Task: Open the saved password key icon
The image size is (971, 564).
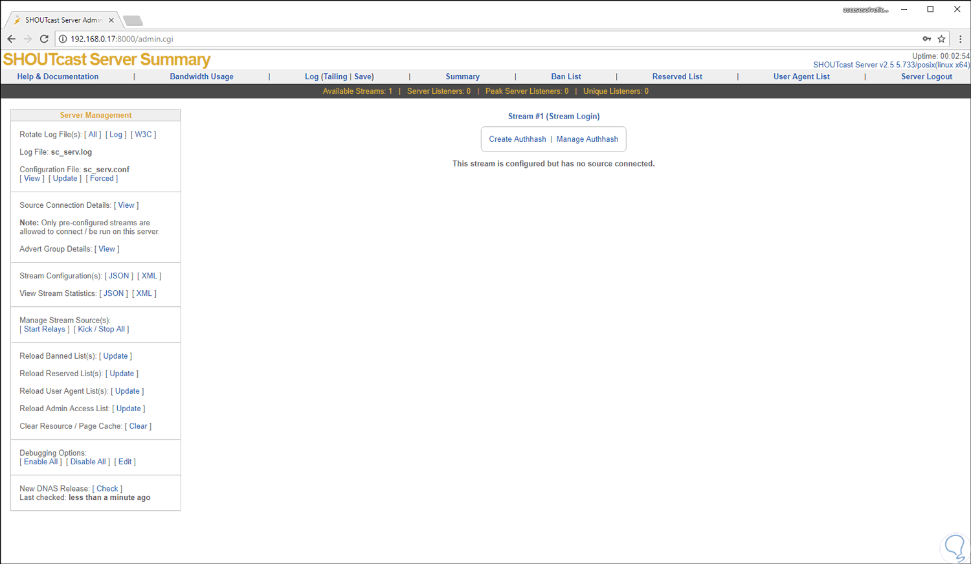Action: 927,39
